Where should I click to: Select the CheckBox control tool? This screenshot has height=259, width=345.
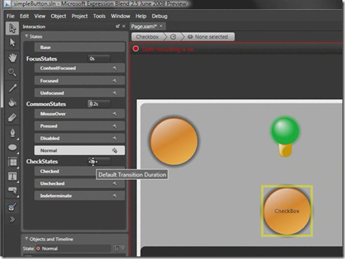(12, 207)
